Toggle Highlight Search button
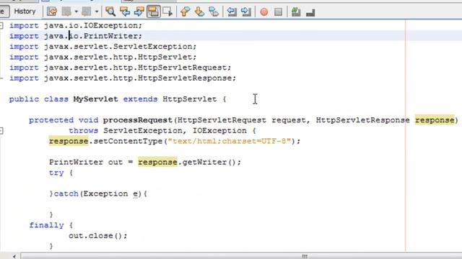 (x=154, y=12)
